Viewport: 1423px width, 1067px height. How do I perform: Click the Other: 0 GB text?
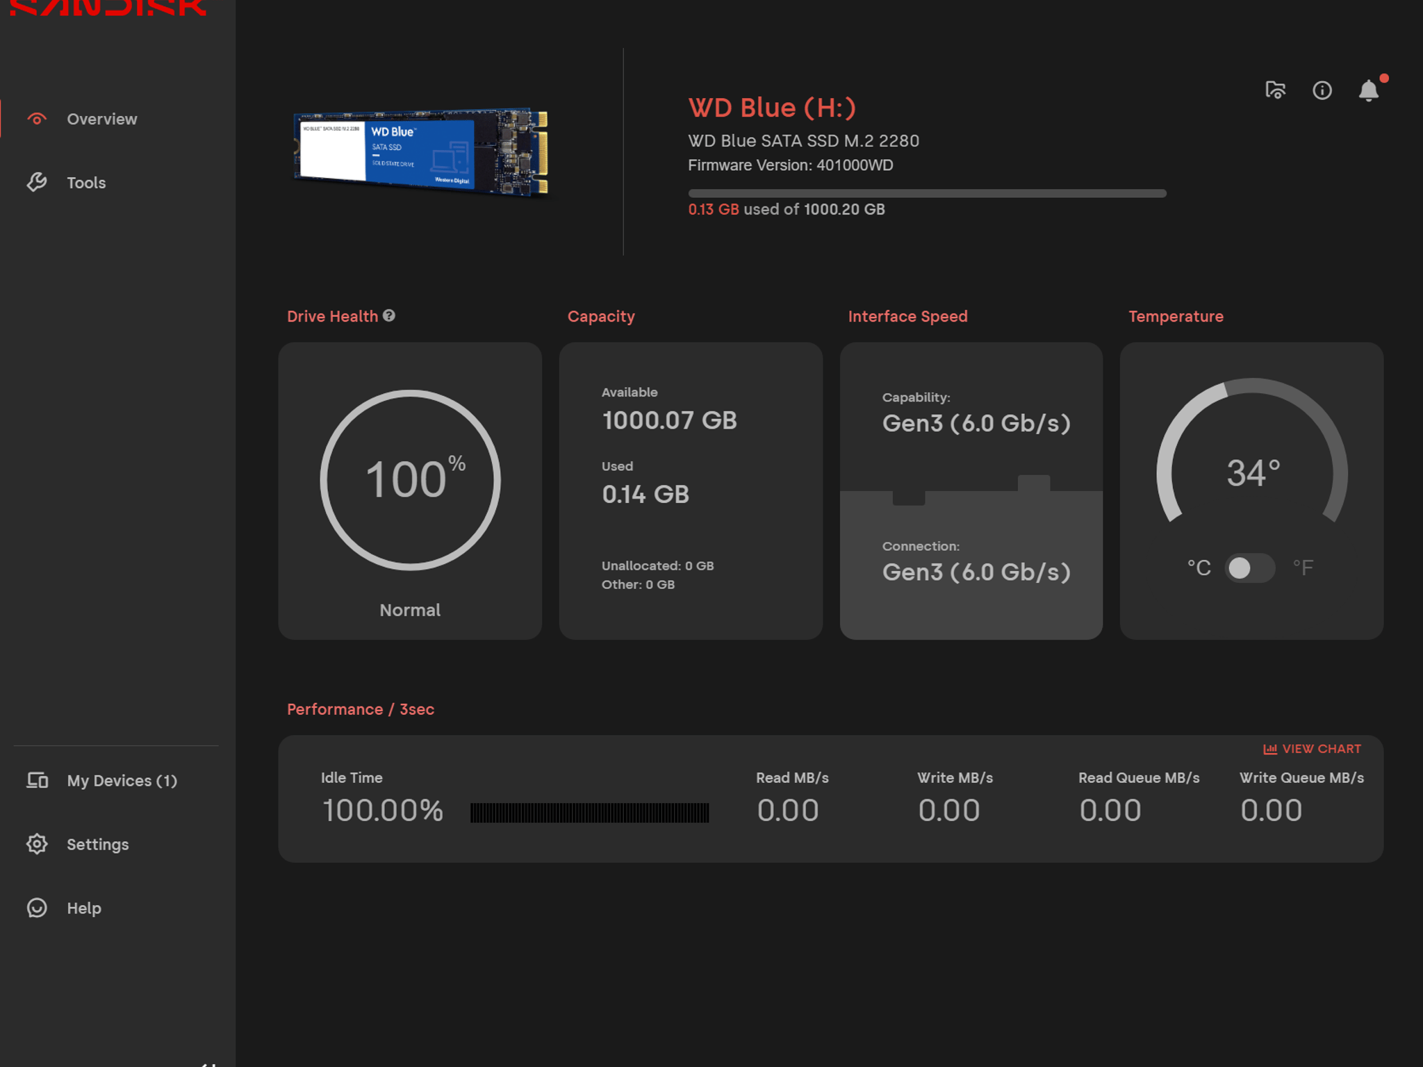pos(638,584)
